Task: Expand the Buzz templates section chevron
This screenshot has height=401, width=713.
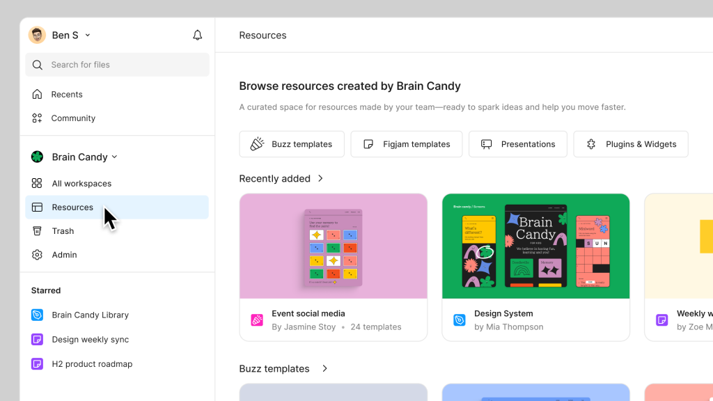Action: coord(325,369)
